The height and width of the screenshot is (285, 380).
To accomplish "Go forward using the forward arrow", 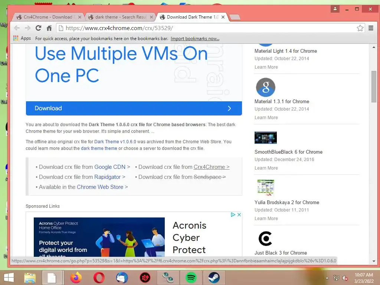I will tap(27, 28).
